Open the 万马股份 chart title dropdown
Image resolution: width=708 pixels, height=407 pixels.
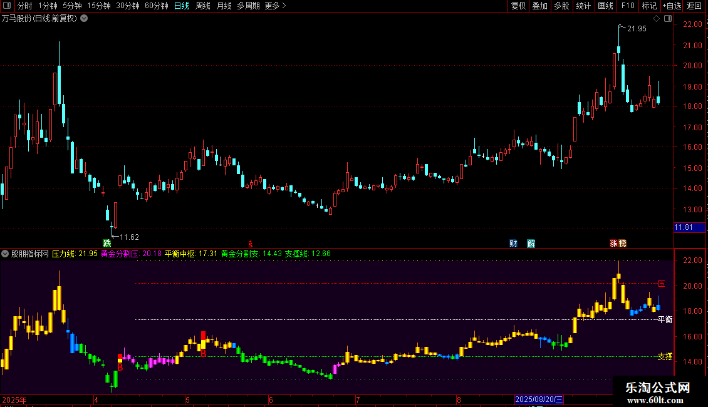click(x=84, y=18)
